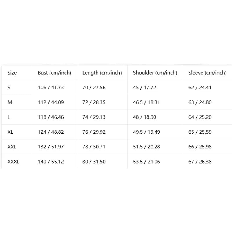Click sleeve value 65 / 25.59
Viewport: 232px width, 232px height.
[200, 132]
